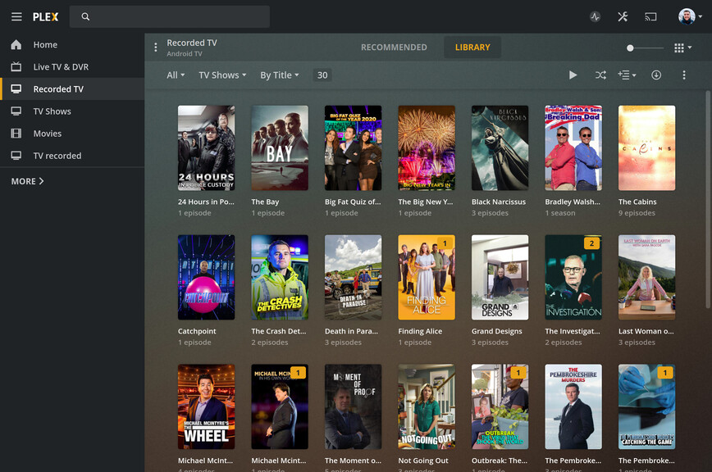
Task: Open the By Title sort dropdown
Action: tap(279, 75)
